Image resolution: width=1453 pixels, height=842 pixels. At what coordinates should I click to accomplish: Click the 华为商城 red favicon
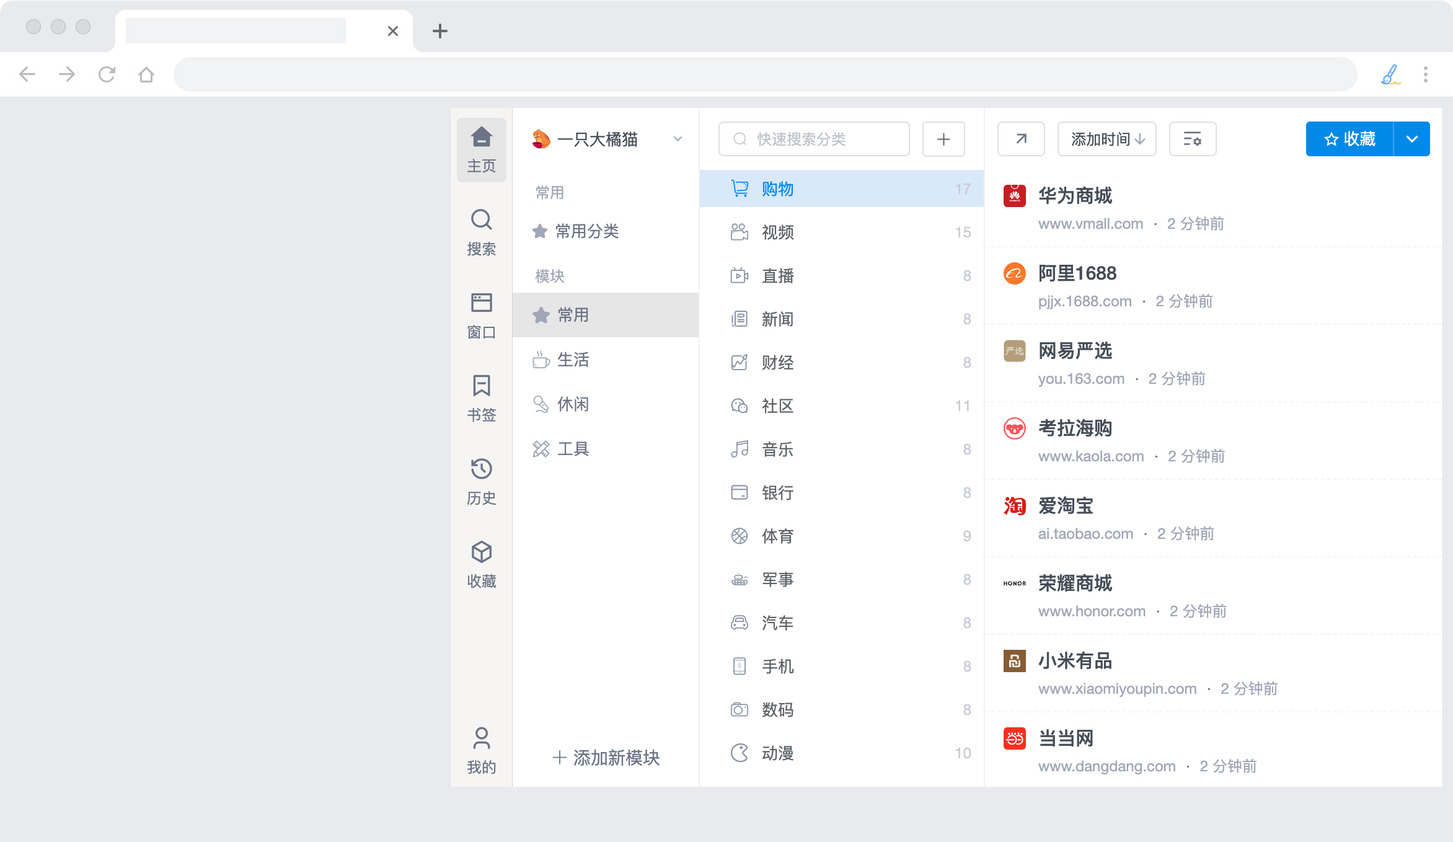1015,196
